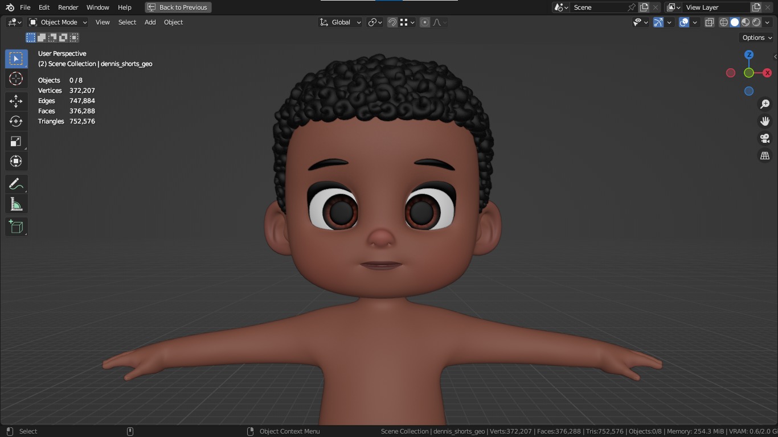Set selection mode to extend
The width and height of the screenshot is (778, 437).
pyautogui.click(x=42, y=38)
